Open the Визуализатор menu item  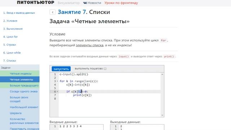pos(69,3)
